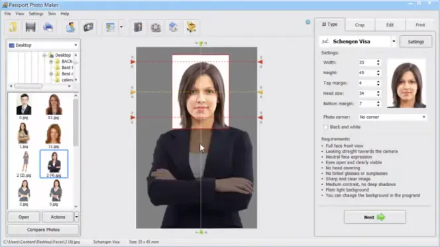Click the floppy disk save icon
The height and width of the screenshot is (247, 440).
pyautogui.click(x=30, y=27)
